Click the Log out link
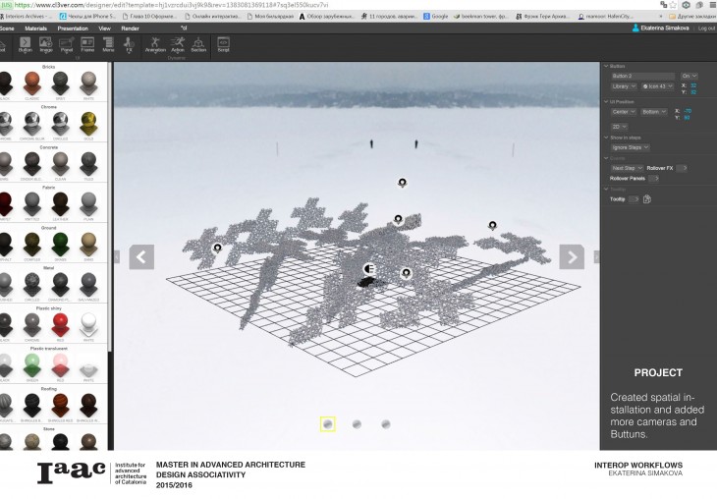 (x=706, y=28)
